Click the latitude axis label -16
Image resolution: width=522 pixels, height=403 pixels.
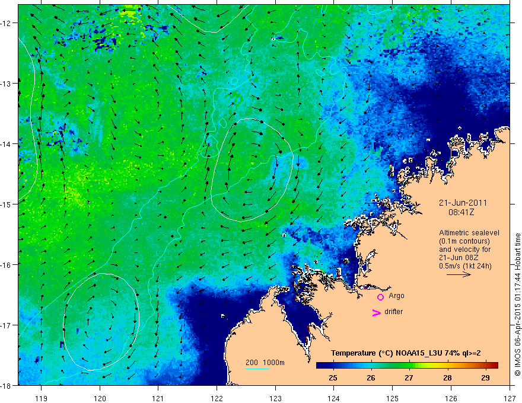[7, 265]
